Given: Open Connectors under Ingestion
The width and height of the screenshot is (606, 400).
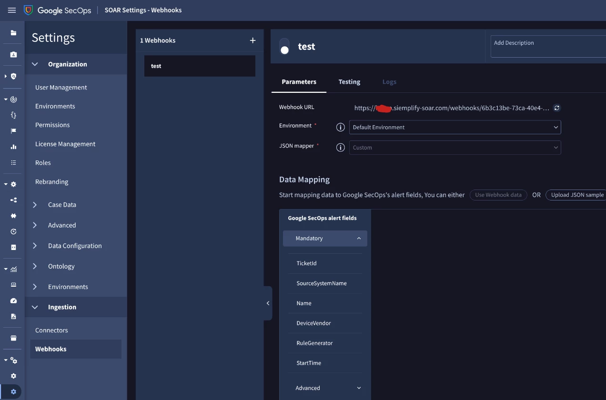Looking at the screenshot, I should [51, 330].
